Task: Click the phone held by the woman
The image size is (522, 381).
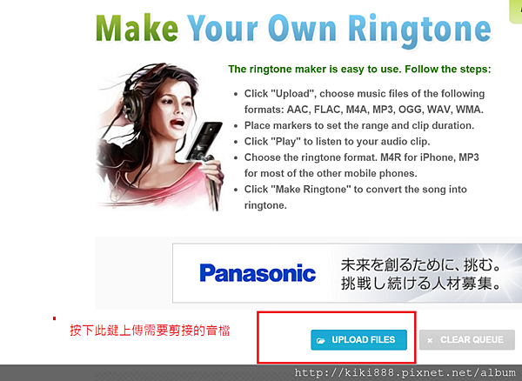Action: 204,140
